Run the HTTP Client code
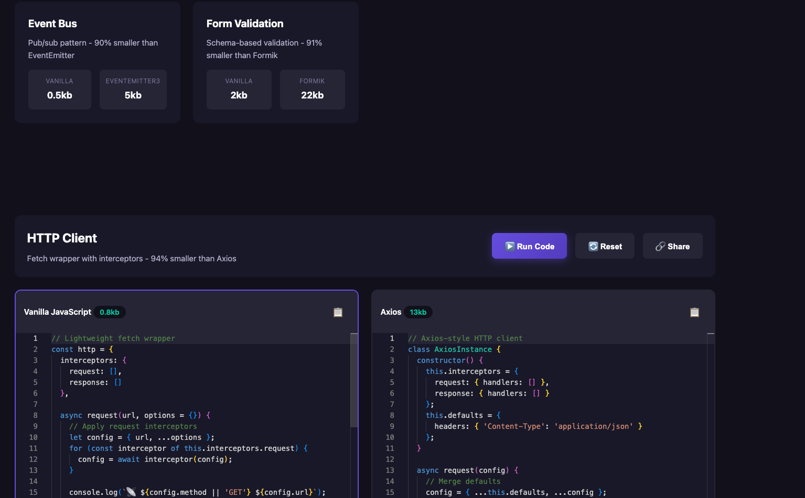 point(529,246)
